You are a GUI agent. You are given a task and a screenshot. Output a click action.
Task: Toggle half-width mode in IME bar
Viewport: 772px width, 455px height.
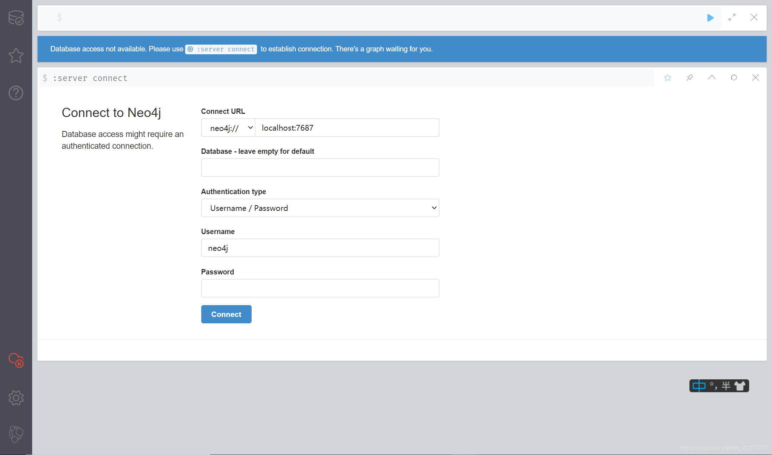(726, 386)
